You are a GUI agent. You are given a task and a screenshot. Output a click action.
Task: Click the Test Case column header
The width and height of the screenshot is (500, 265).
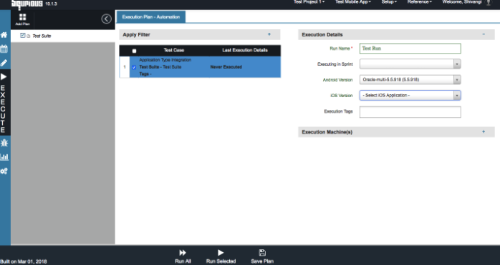(174, 50)
